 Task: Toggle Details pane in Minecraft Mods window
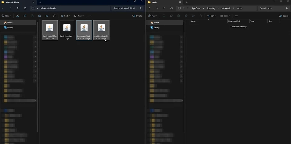click(x=137, y=16)
